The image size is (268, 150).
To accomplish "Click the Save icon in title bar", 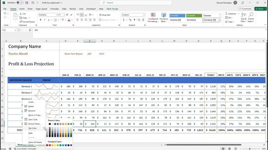I will pos(27,3).
